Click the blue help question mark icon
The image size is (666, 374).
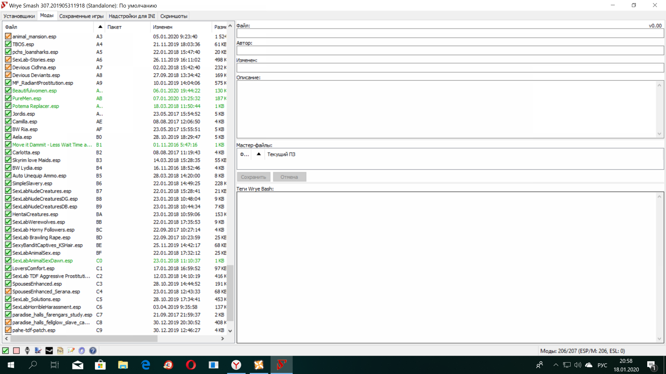tap(93, 350)
